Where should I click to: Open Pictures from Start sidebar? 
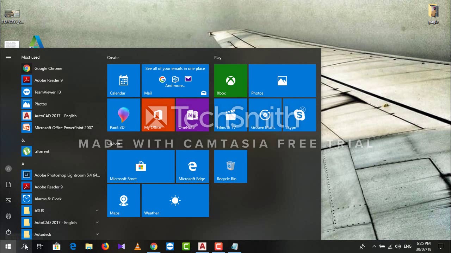click(x=8, y=200)
